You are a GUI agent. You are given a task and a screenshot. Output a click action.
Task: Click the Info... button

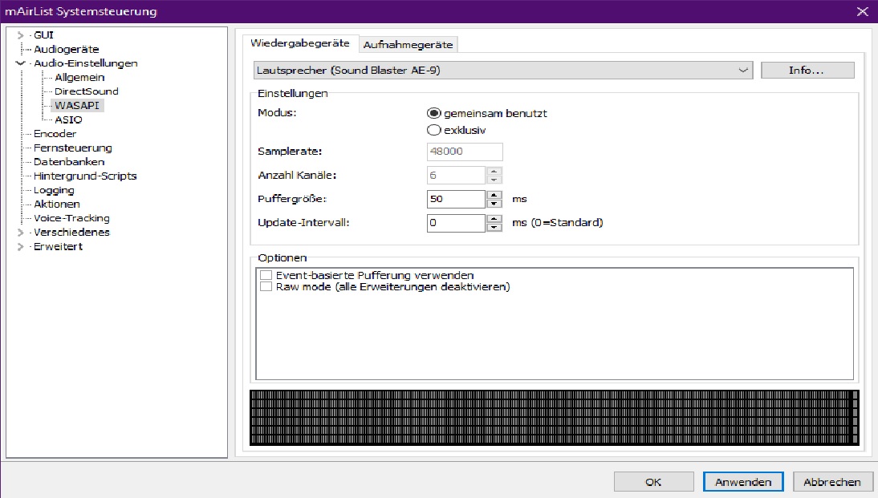[807, 71]
